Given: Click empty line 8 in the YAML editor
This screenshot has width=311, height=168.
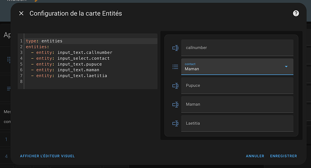Looking at the screenshot, I should [x=91, y=81].
